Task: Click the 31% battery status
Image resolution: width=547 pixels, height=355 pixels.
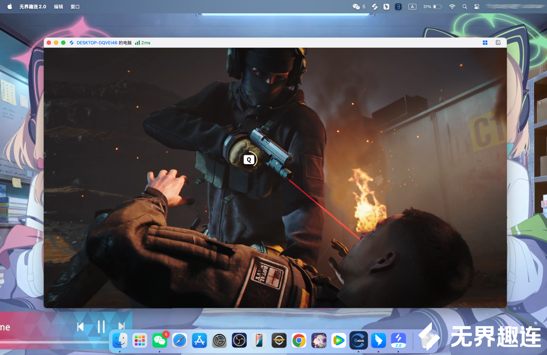Action: point(432,7)
